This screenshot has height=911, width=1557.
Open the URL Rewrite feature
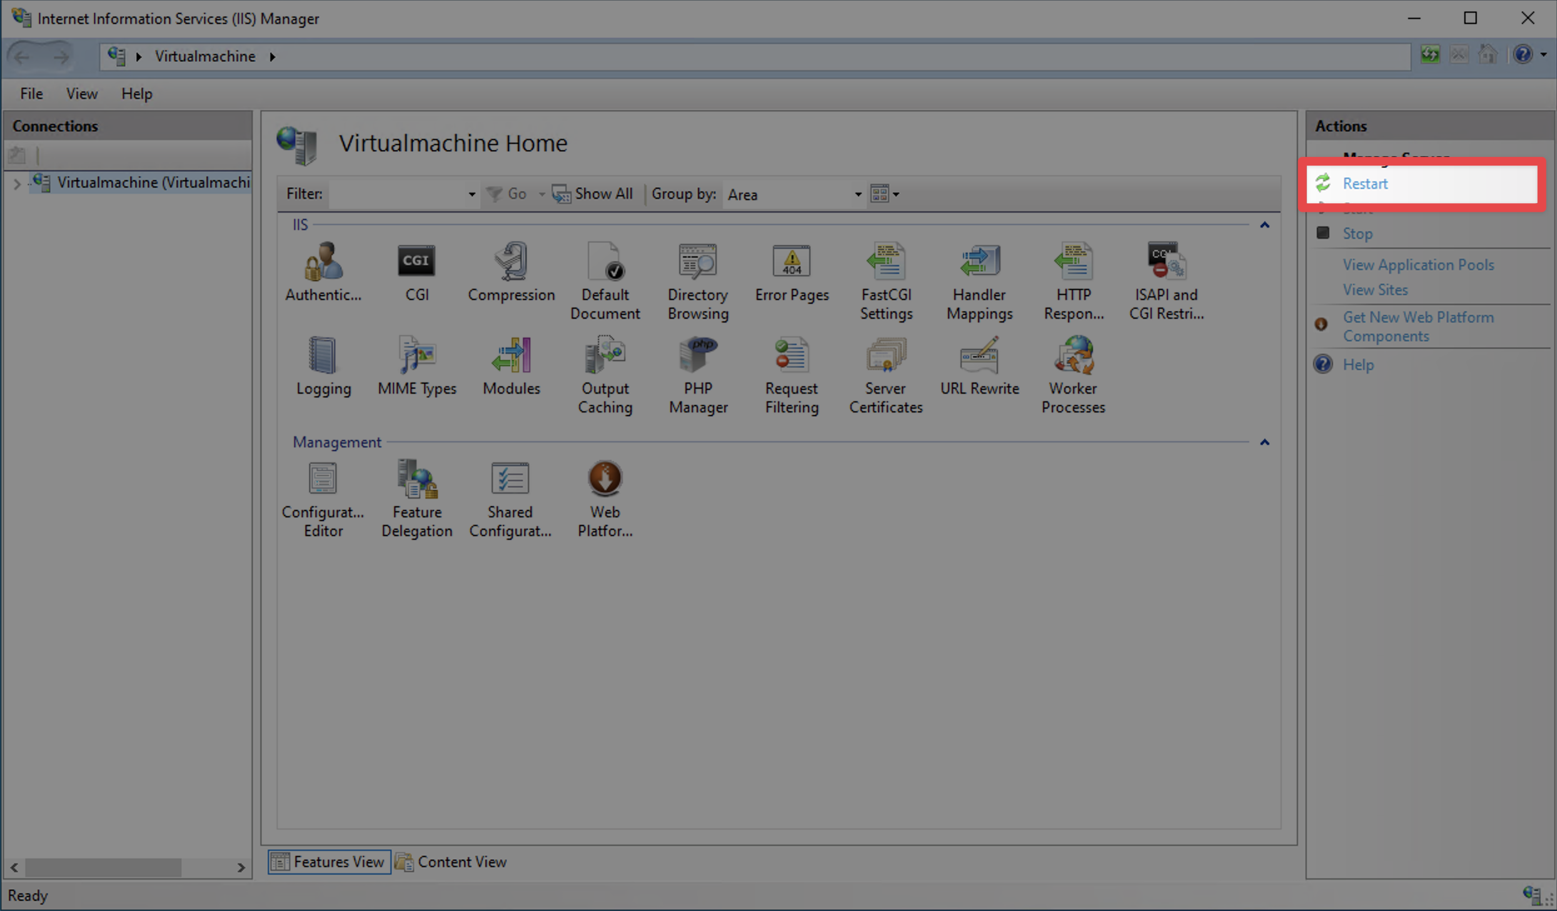click(x=979, y=369)
